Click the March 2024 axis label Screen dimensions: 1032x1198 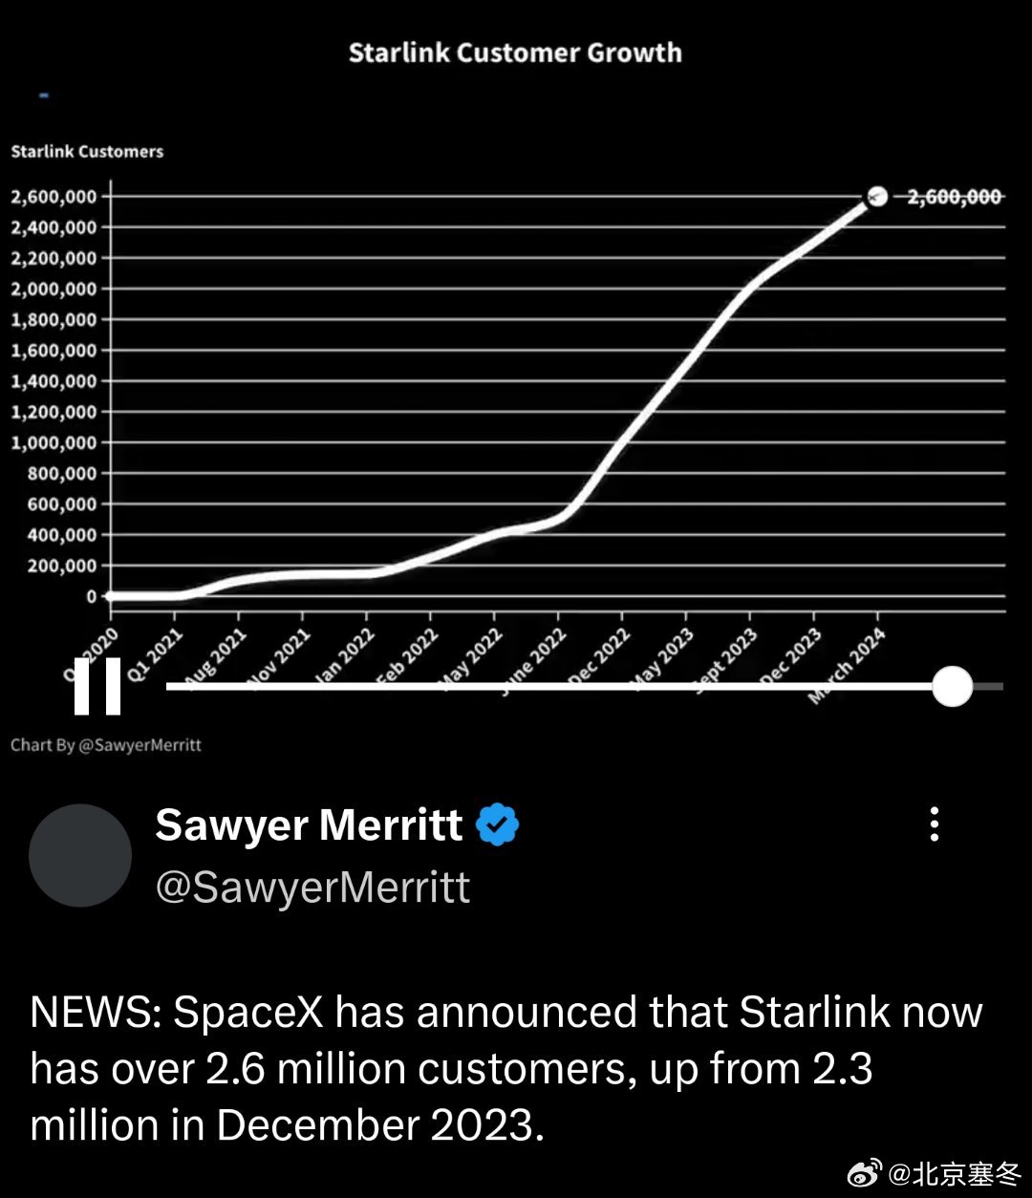[847, 666]
